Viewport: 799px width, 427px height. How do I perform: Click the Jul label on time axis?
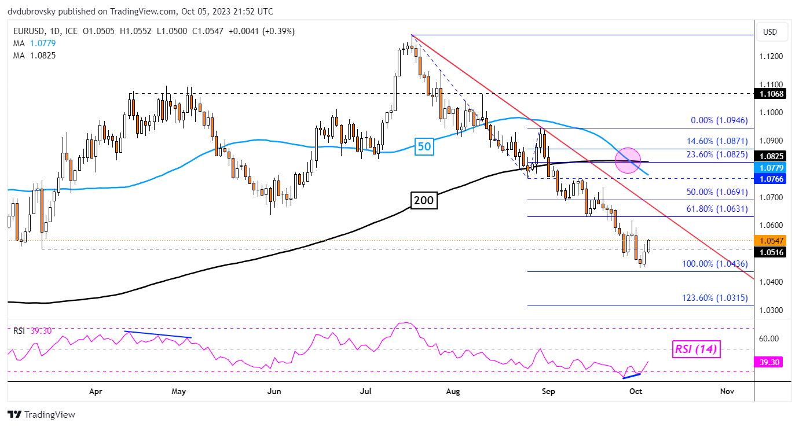(365, 392)
